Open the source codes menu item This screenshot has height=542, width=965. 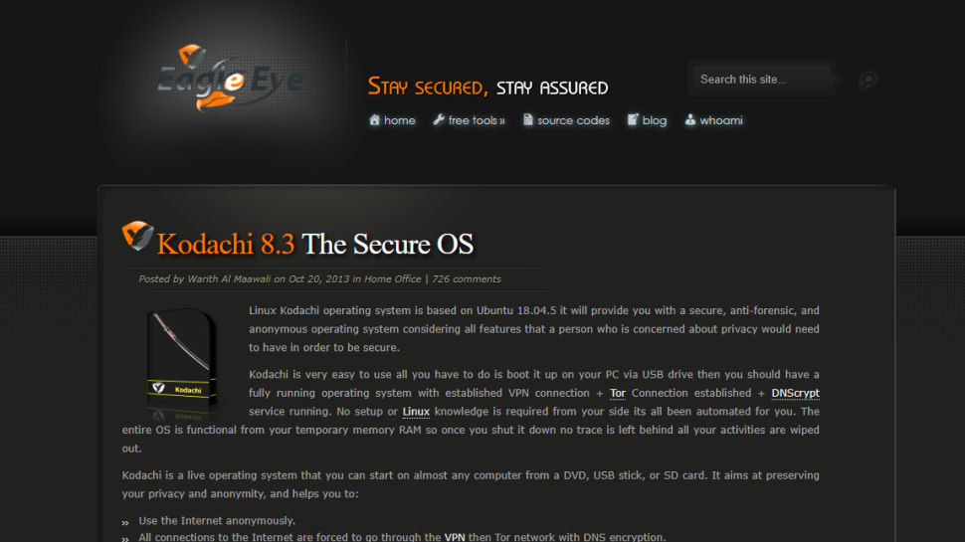tap(573, 120)
